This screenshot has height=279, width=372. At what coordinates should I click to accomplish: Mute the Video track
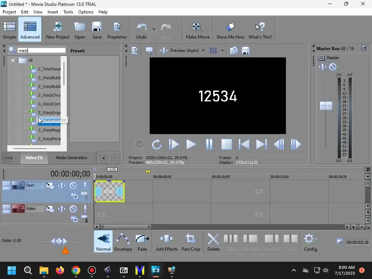point(73,209)
